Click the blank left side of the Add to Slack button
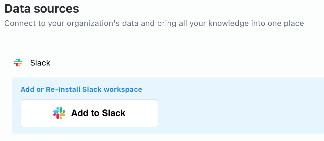Screen dimensions: 324x141 35,113
